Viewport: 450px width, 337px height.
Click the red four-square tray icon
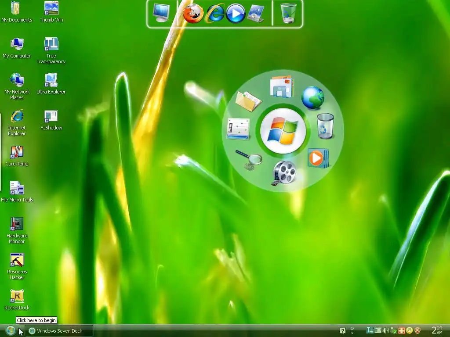click(401, 331)
